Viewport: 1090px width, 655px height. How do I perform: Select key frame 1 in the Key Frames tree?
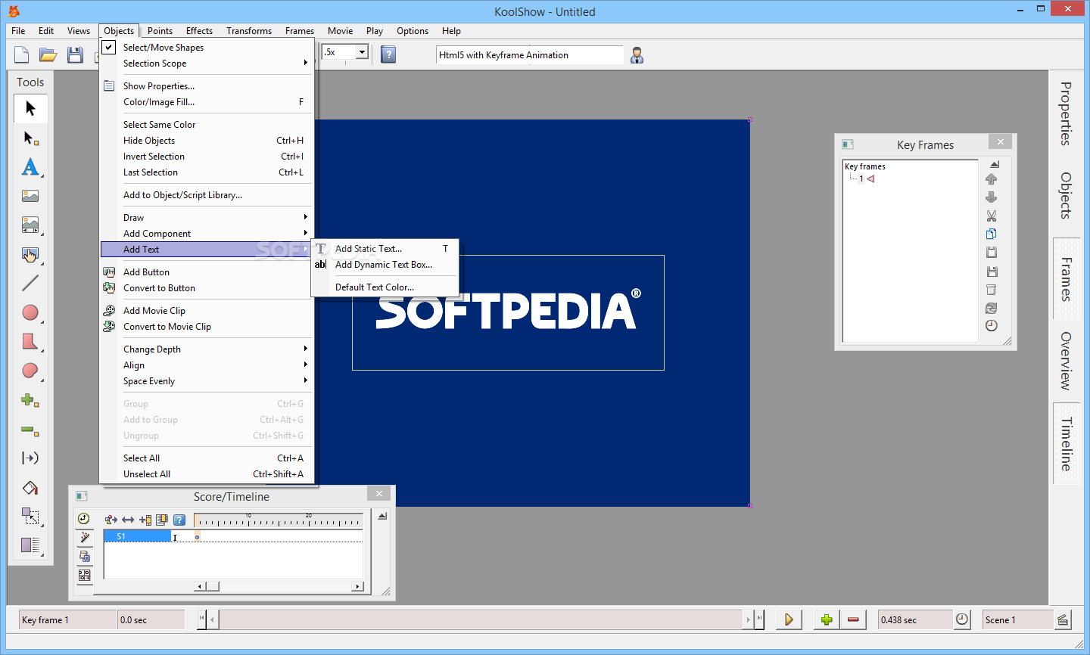(861, 179)
